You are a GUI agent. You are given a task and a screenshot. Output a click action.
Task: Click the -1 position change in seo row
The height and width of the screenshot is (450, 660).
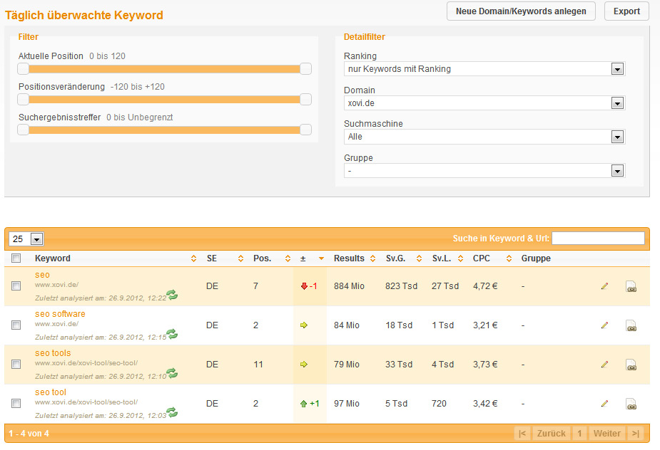click(x=309, y=286)
